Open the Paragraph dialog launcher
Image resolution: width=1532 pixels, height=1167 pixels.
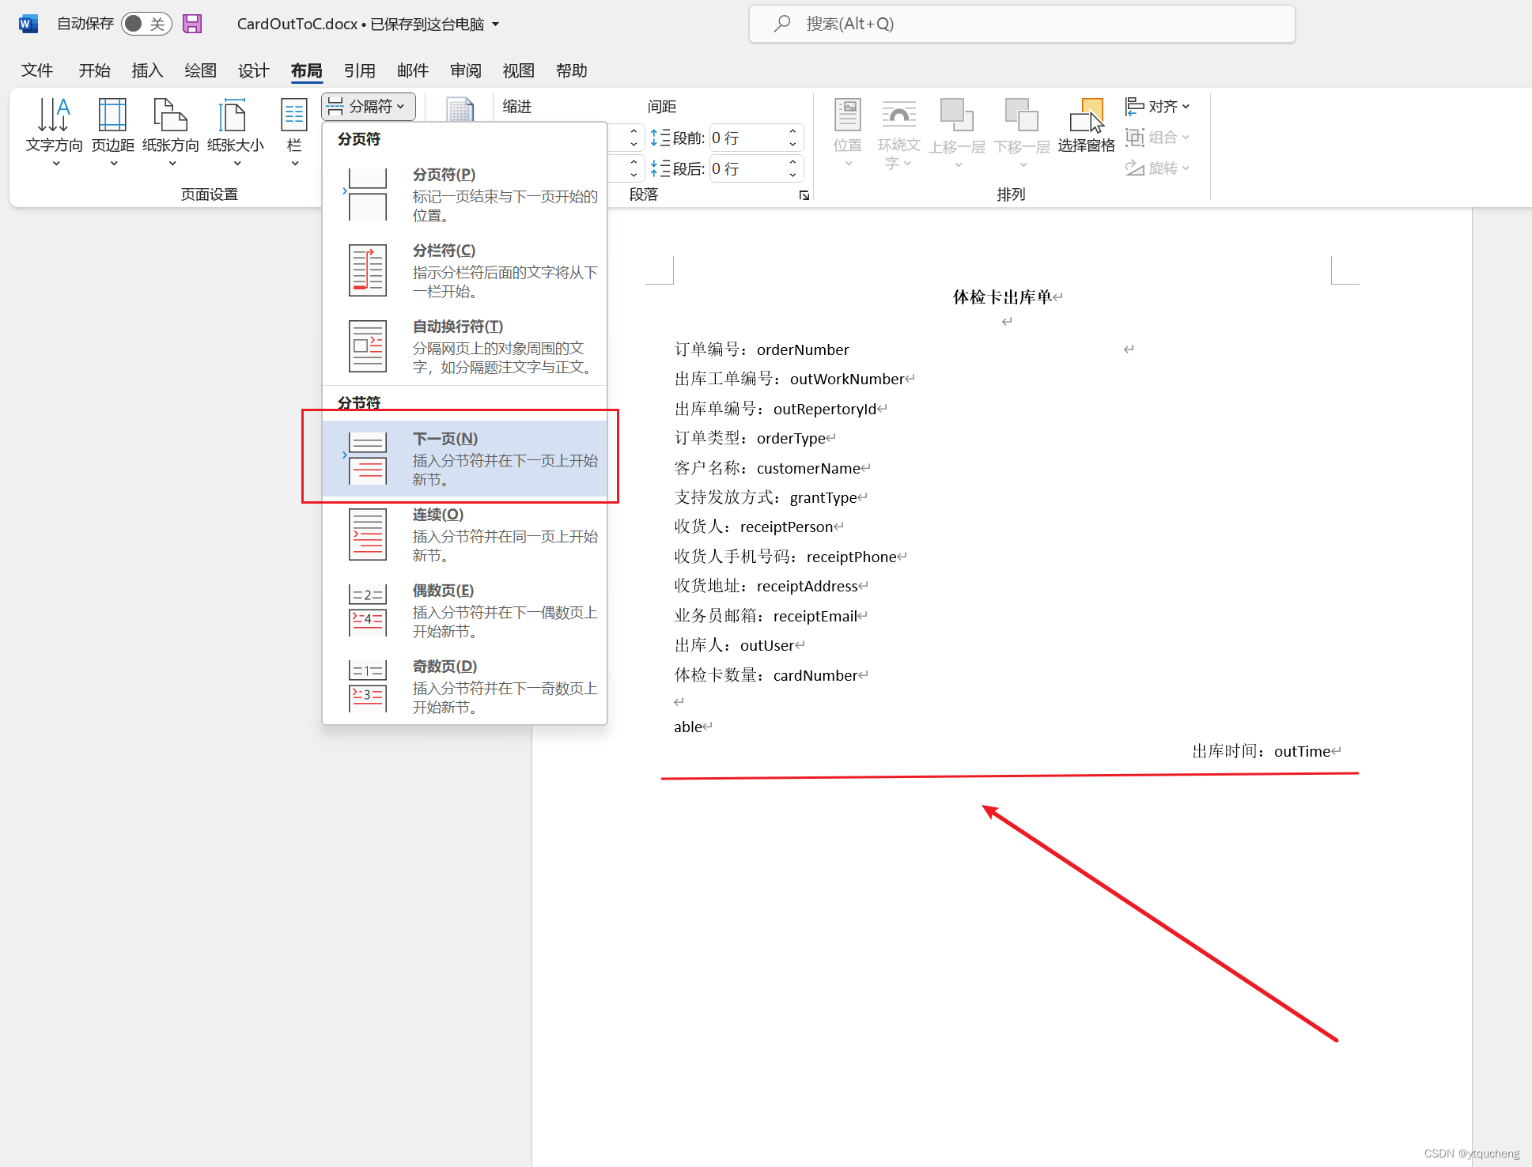804,195
